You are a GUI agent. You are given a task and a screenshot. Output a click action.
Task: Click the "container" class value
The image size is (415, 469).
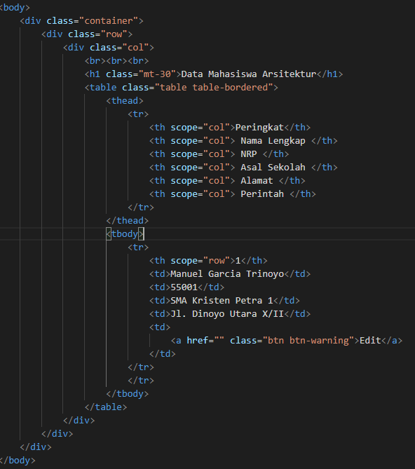click(109, 20)
